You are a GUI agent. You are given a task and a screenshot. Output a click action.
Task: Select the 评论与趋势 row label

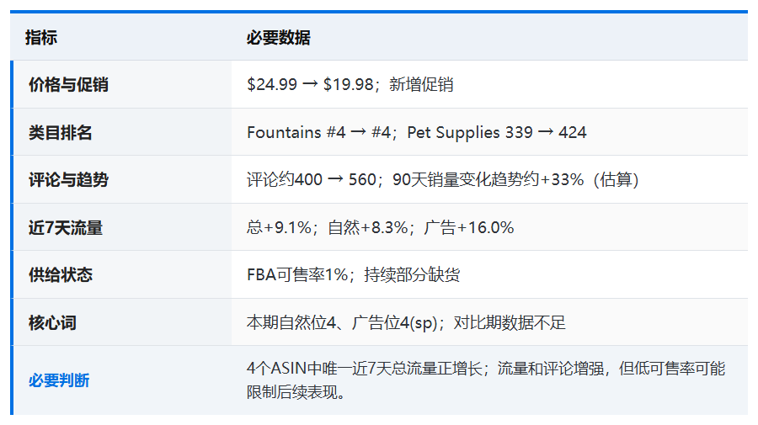pos(68,179)
